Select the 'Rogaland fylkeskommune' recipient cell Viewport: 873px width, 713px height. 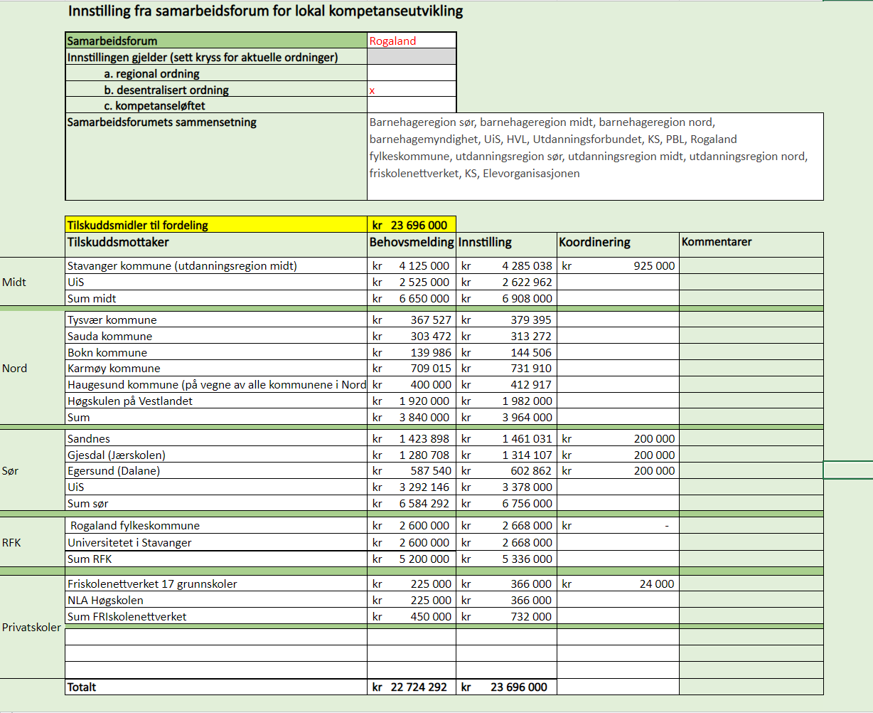pos(216,526)
